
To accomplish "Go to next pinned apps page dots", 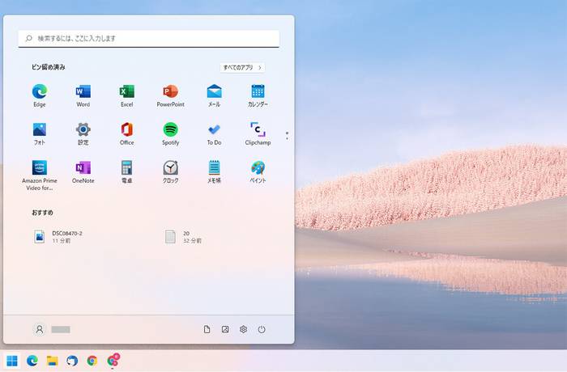I will pos(287,136).
